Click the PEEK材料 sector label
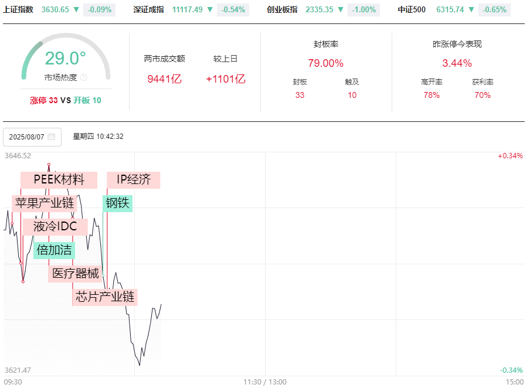Viewport: 530px width, 388px height. click(59, 180)
